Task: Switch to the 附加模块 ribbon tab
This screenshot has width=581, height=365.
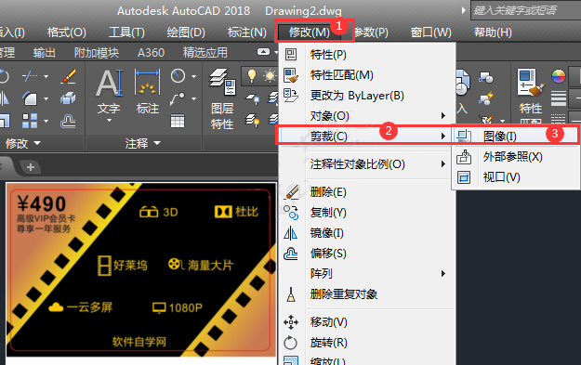Action: point(97,53)
